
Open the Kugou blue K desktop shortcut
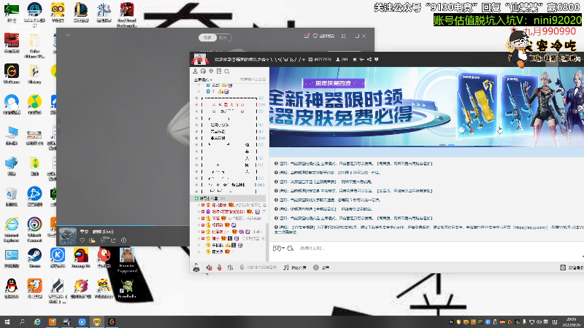(58, 258)
